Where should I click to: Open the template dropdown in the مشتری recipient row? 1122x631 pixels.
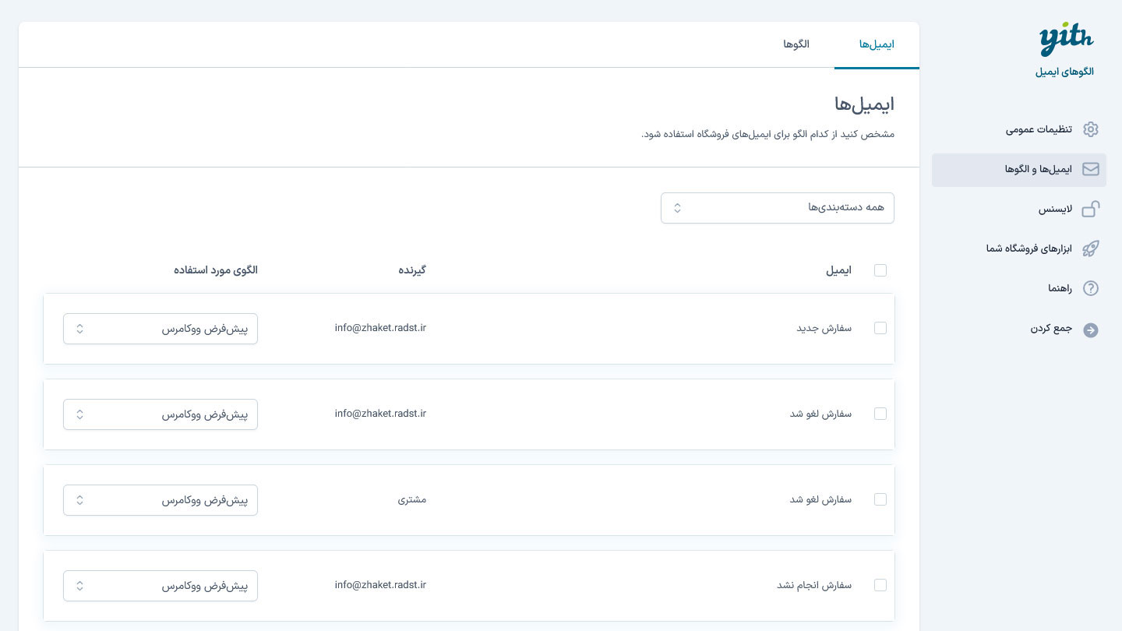point(161,500)
